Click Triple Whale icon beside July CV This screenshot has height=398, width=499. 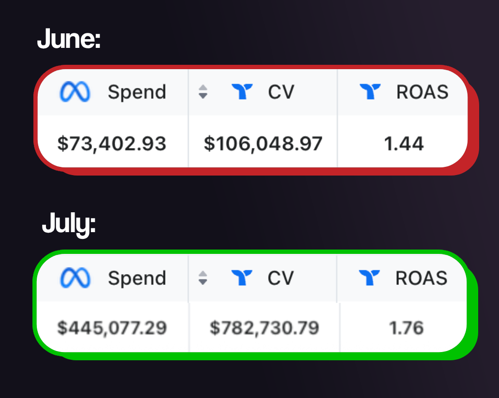pyautogui.click(x=242, y=278)
